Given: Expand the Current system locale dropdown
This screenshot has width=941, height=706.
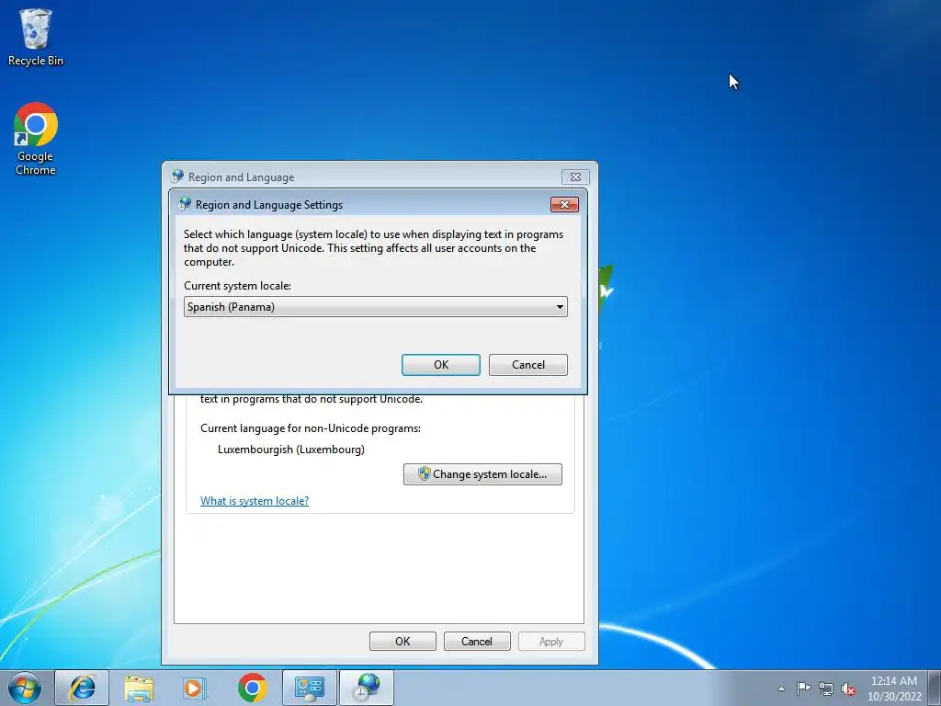Looking at the screenshot, I should pos(376,307).
